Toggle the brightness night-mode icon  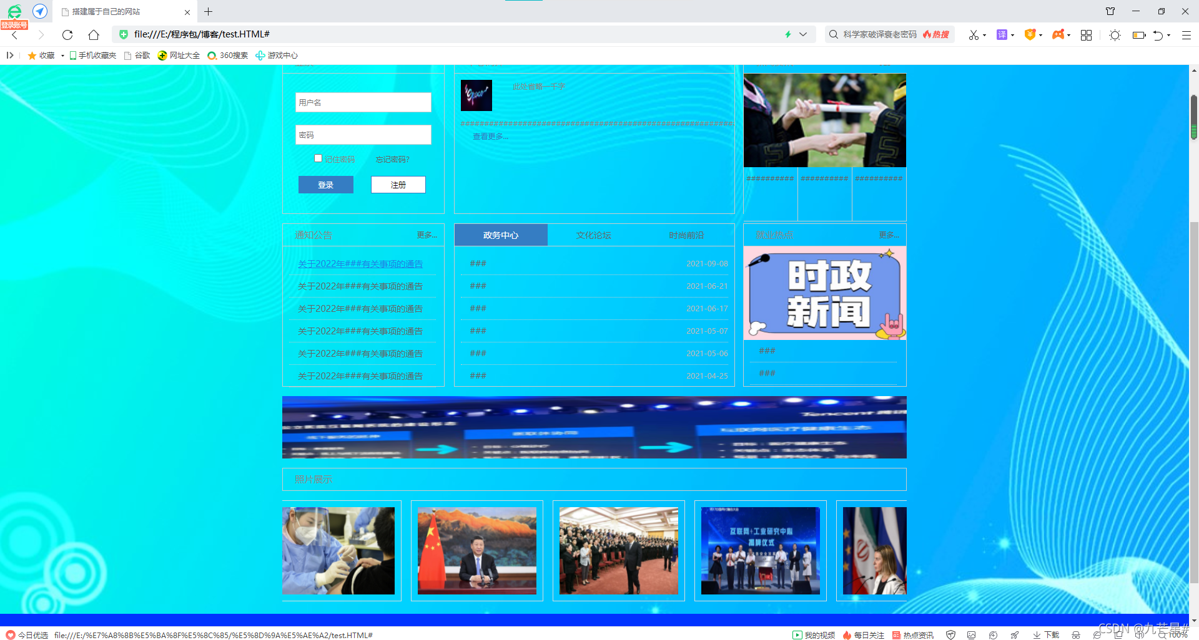point(1115,35)
